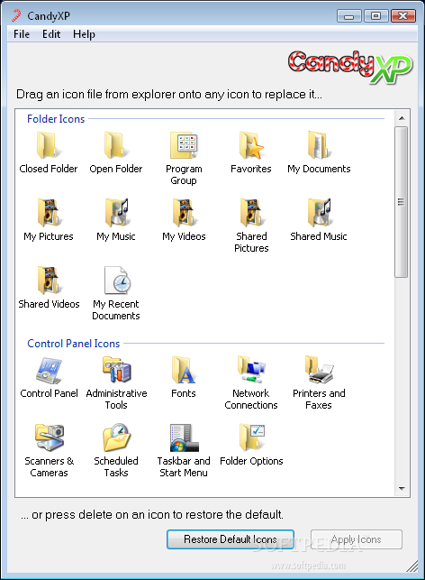Viewport: 425px width, 580px height.
Task: Select the My Documents icon
Action: click(319, 144)
